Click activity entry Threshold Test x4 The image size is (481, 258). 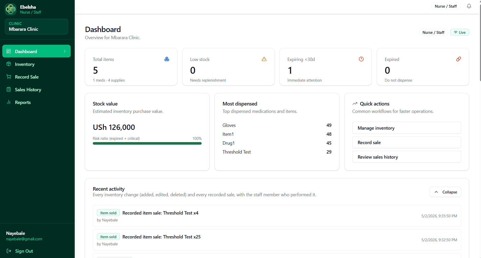click(x=277, y=216)
